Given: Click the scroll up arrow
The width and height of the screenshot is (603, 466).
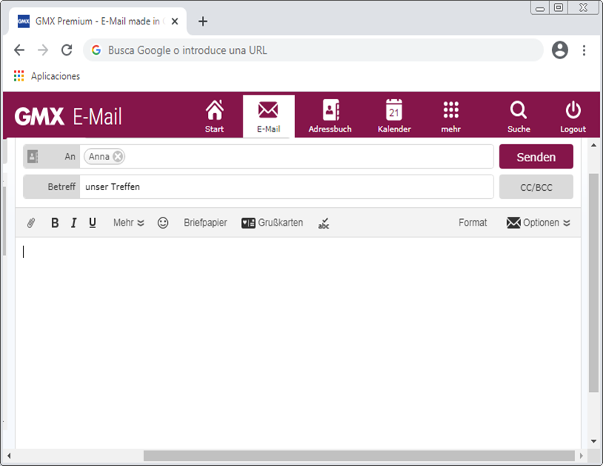Looking at the screenshot, I should (594, 145).
